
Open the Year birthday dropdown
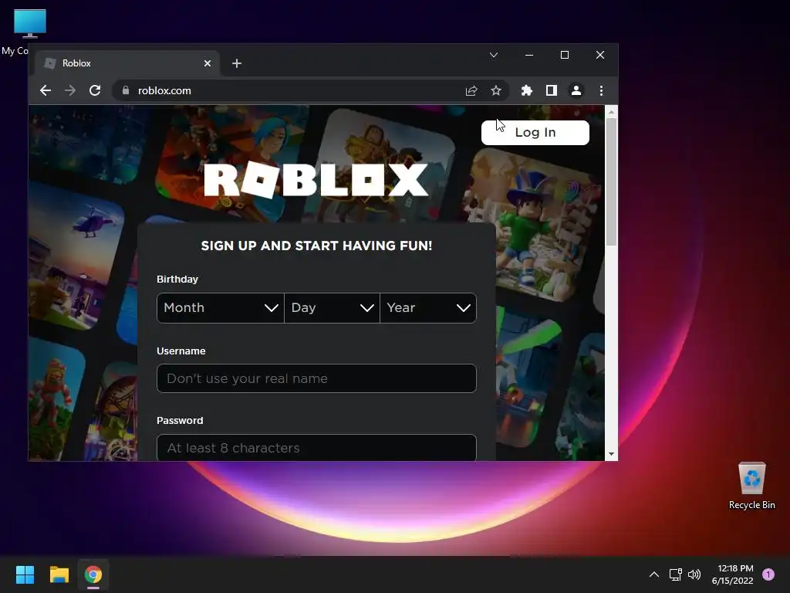click(x=428, y=308)
